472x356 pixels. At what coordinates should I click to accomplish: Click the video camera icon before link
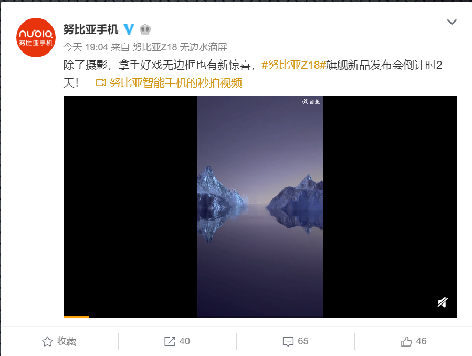click(x=101, y=83)
